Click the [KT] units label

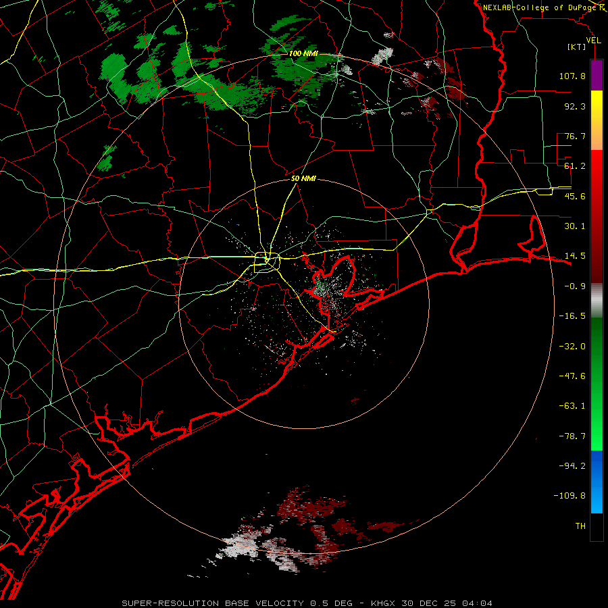[x=577, y=47]
